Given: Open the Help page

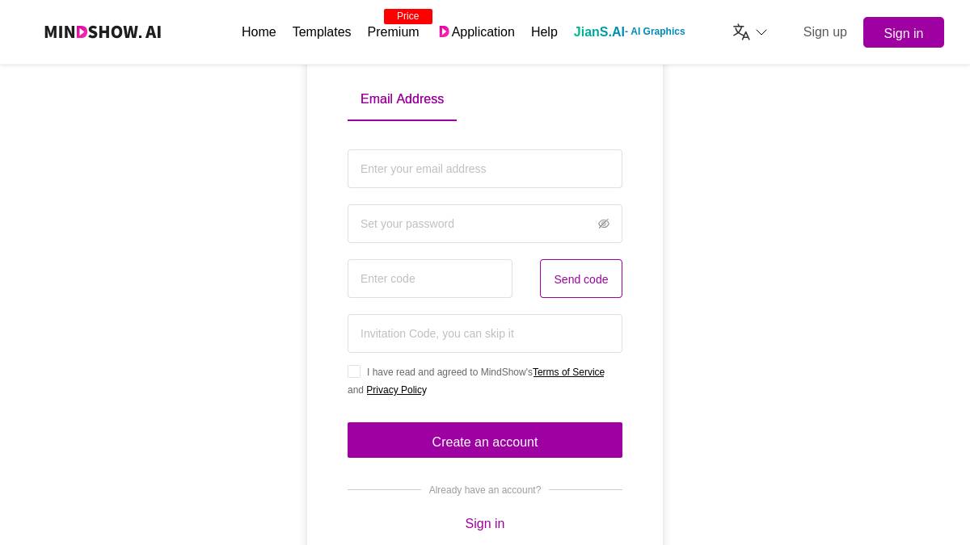Looking at the screenshot, I should [544, 31].
